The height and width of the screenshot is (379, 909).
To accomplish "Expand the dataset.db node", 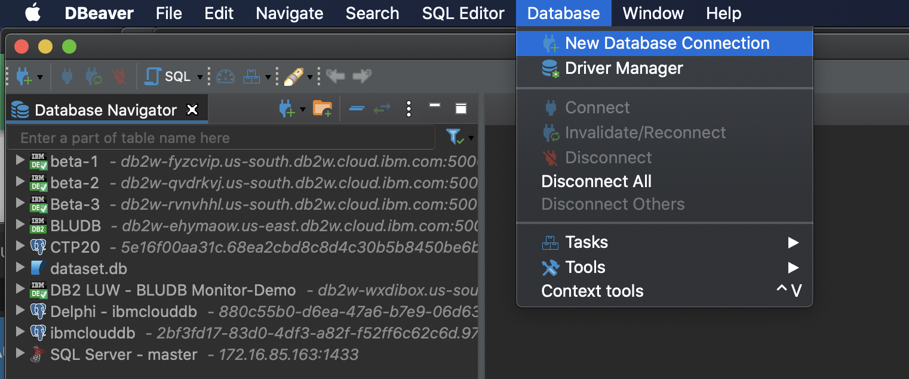I will tap(20, 268).
